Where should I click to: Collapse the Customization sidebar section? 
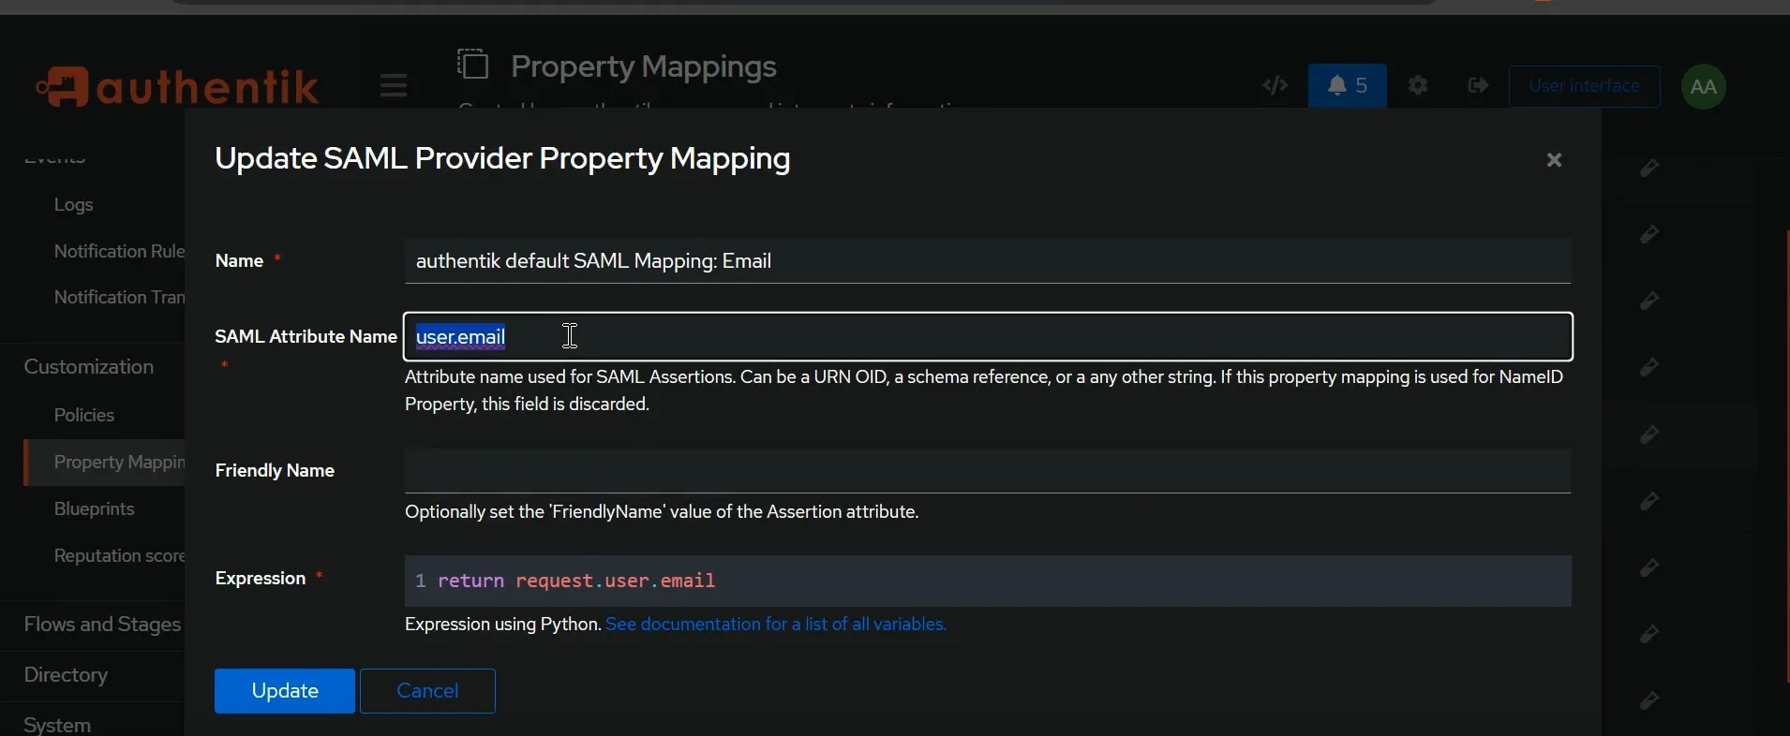[89, 367]
